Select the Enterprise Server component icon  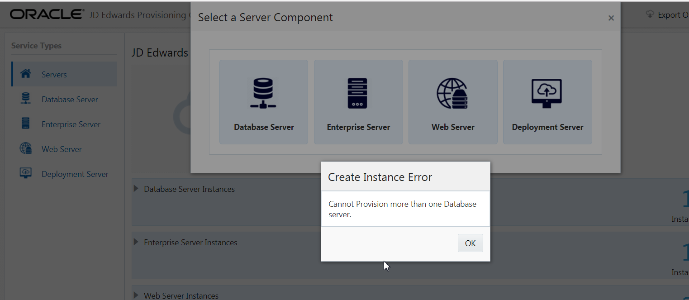[x=358, y=94]
